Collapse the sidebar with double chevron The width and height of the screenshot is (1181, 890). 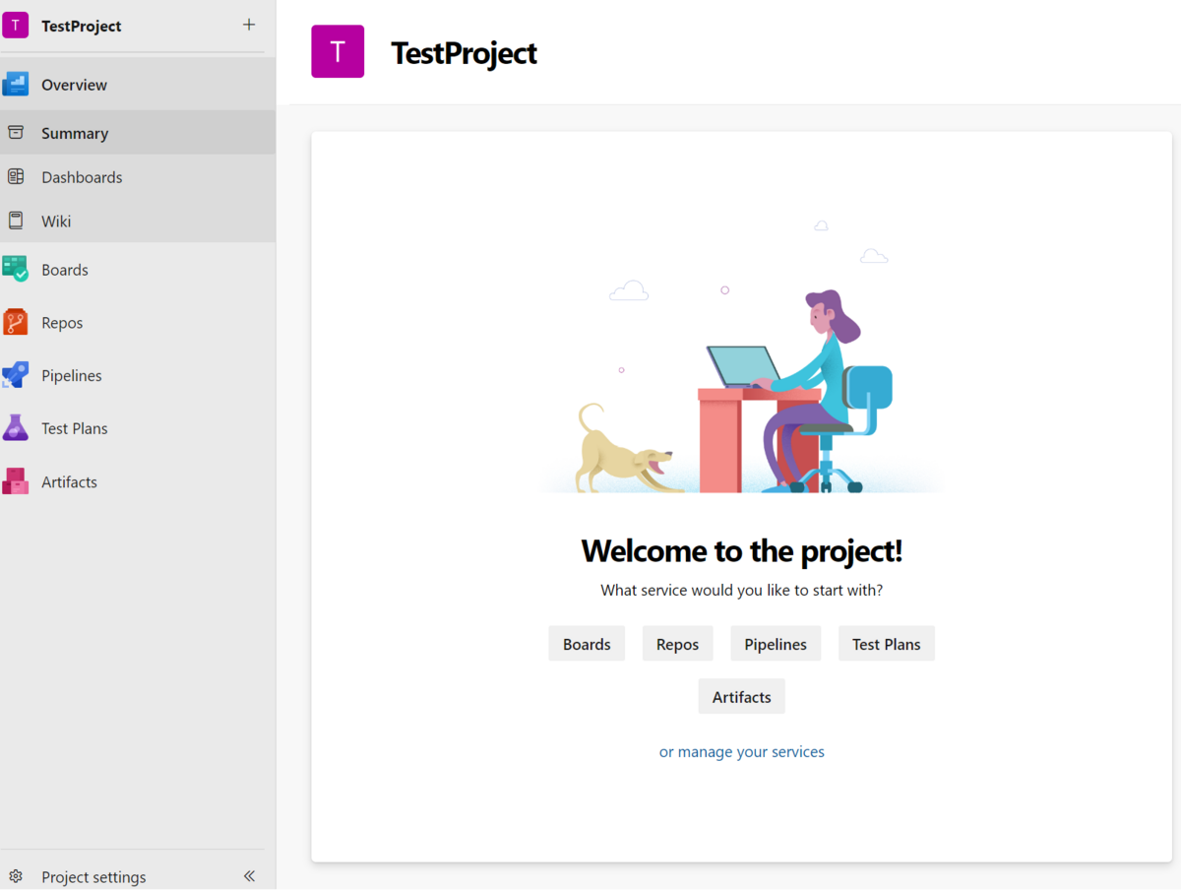[x=249, y=876]
